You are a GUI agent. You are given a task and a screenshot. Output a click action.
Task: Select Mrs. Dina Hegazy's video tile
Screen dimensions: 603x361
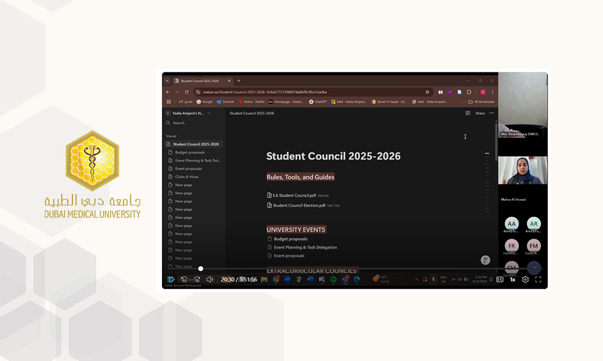523,105
